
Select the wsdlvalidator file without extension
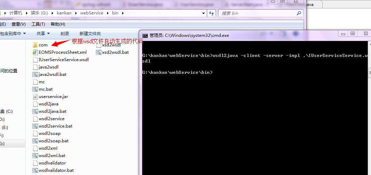click(x=52, y=163)
